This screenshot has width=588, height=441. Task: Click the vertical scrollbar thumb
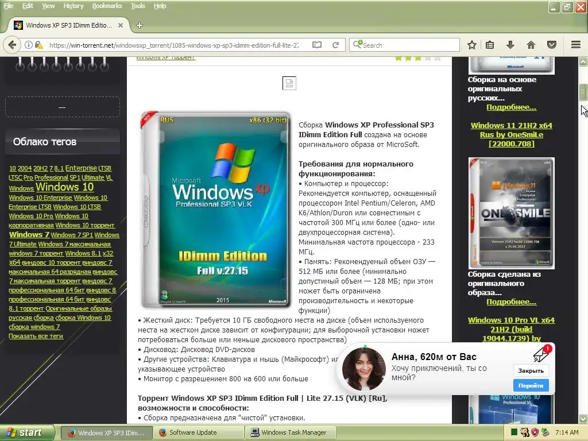(583, 92)
